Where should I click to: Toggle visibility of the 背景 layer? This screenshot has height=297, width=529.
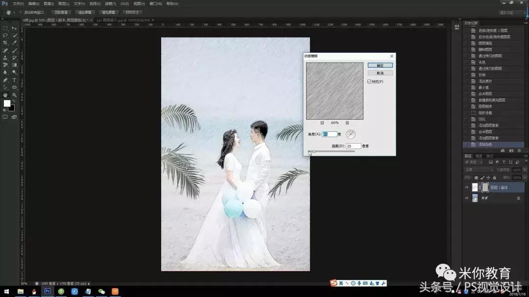[466, 198]
